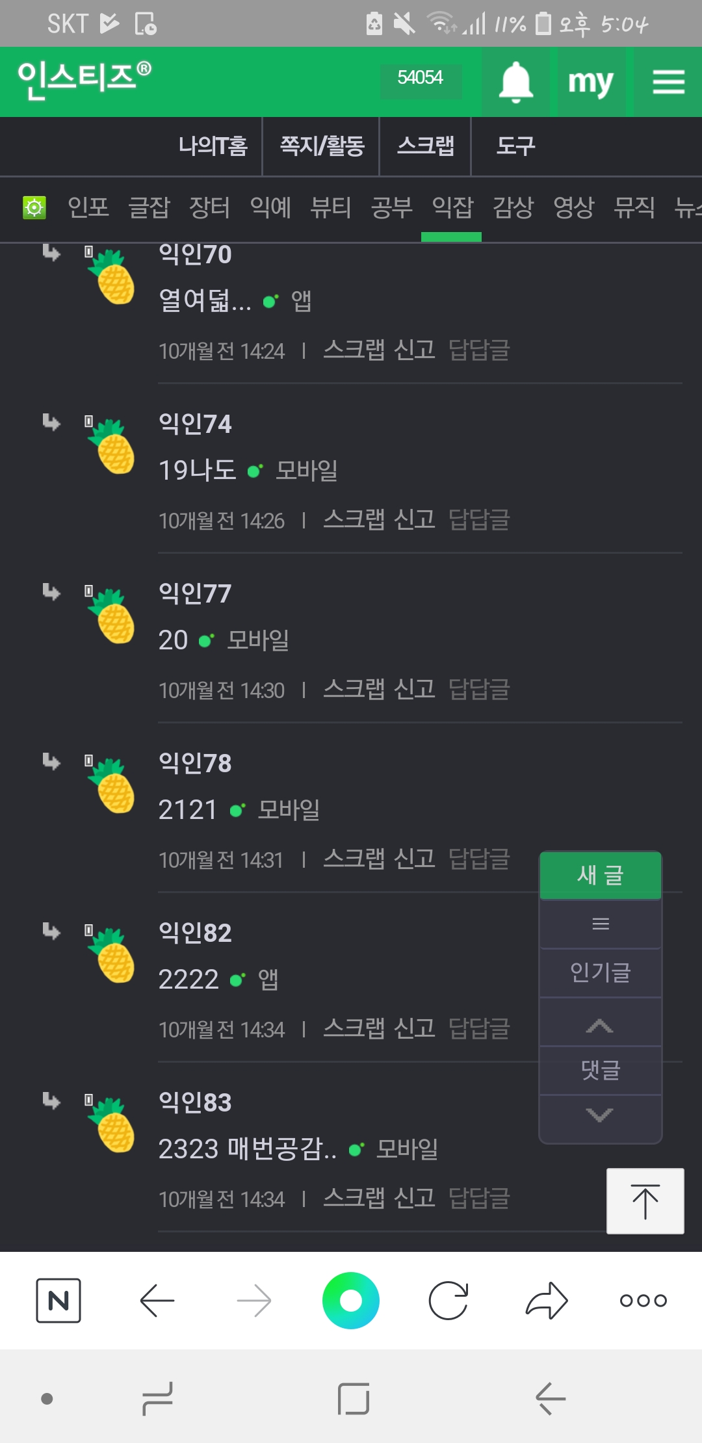Open the my page button
The image size is (702, 1443).
(590, 83)
